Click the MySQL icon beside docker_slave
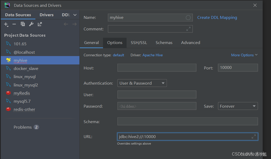Image resolution: width=271 pixels, height=159 pixels. click(x=8, y=68)
